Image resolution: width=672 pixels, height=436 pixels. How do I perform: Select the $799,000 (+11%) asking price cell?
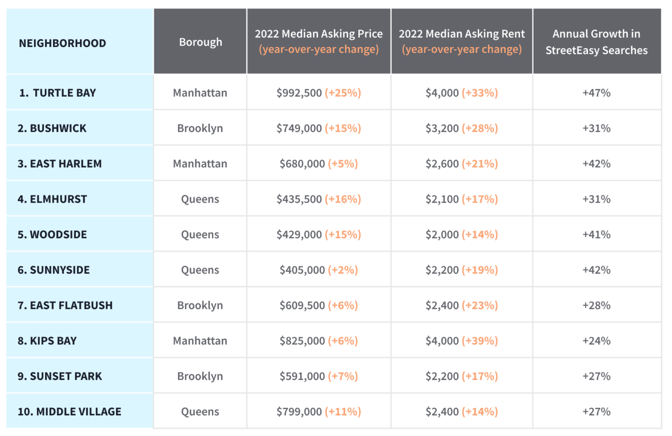318,412
